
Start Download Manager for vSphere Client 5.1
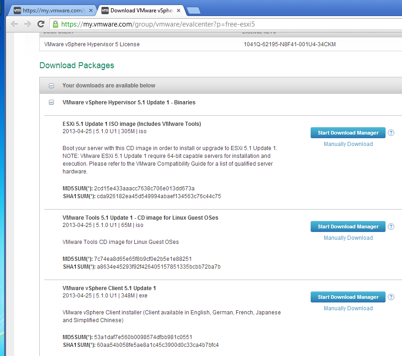point(348,297)
